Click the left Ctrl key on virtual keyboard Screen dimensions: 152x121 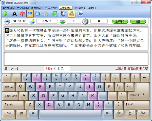click(9, 114)
